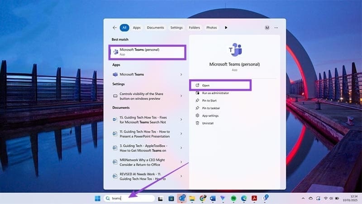Open Spotify from the taskbar
Image resolution: width=362 pixels, height=204 pixels.
(x=233, y=199)
